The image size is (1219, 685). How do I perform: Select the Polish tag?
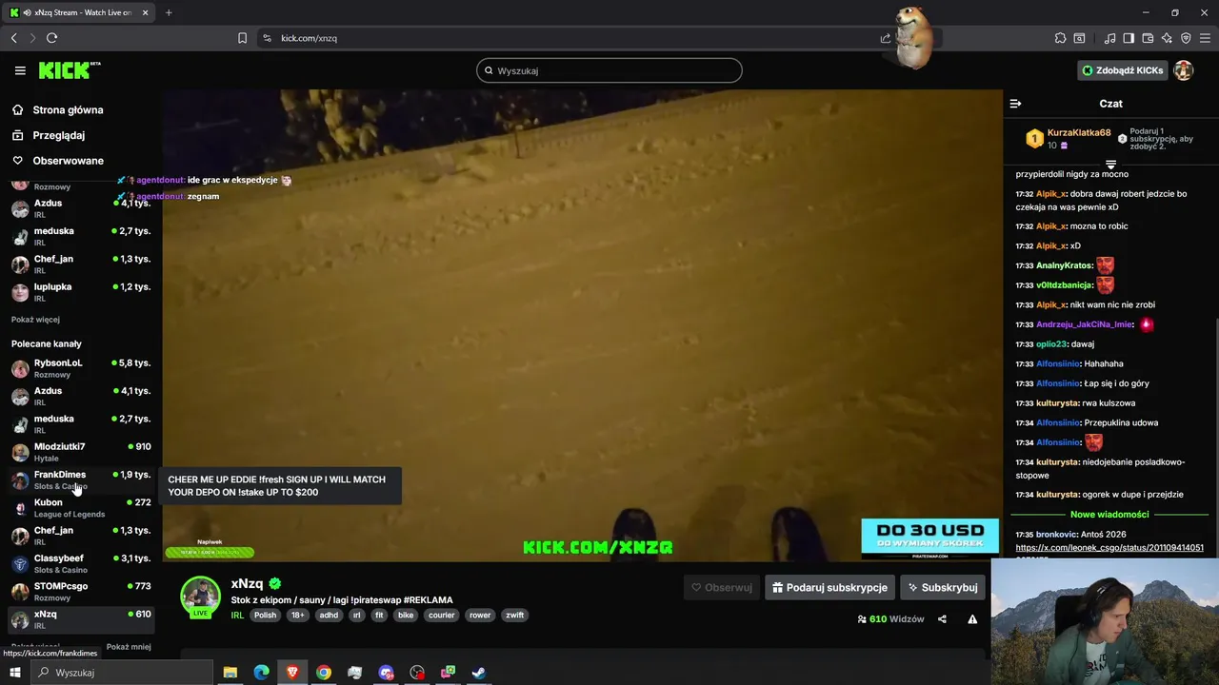(x=265, y=616)
